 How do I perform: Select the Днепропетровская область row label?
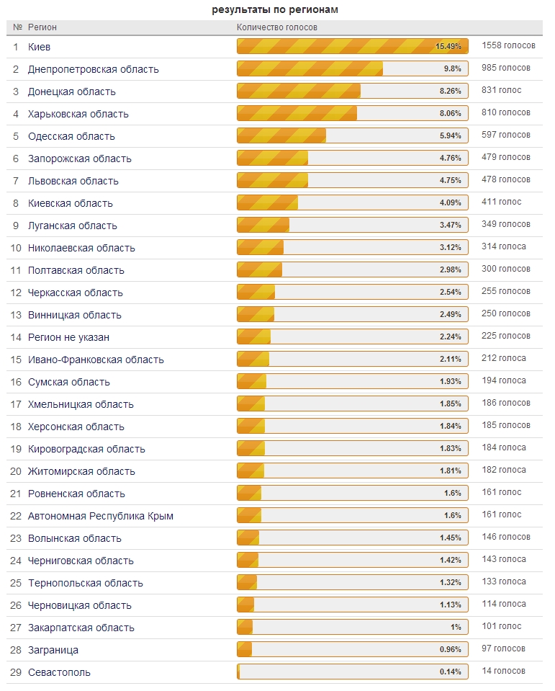tap(94, 69)
